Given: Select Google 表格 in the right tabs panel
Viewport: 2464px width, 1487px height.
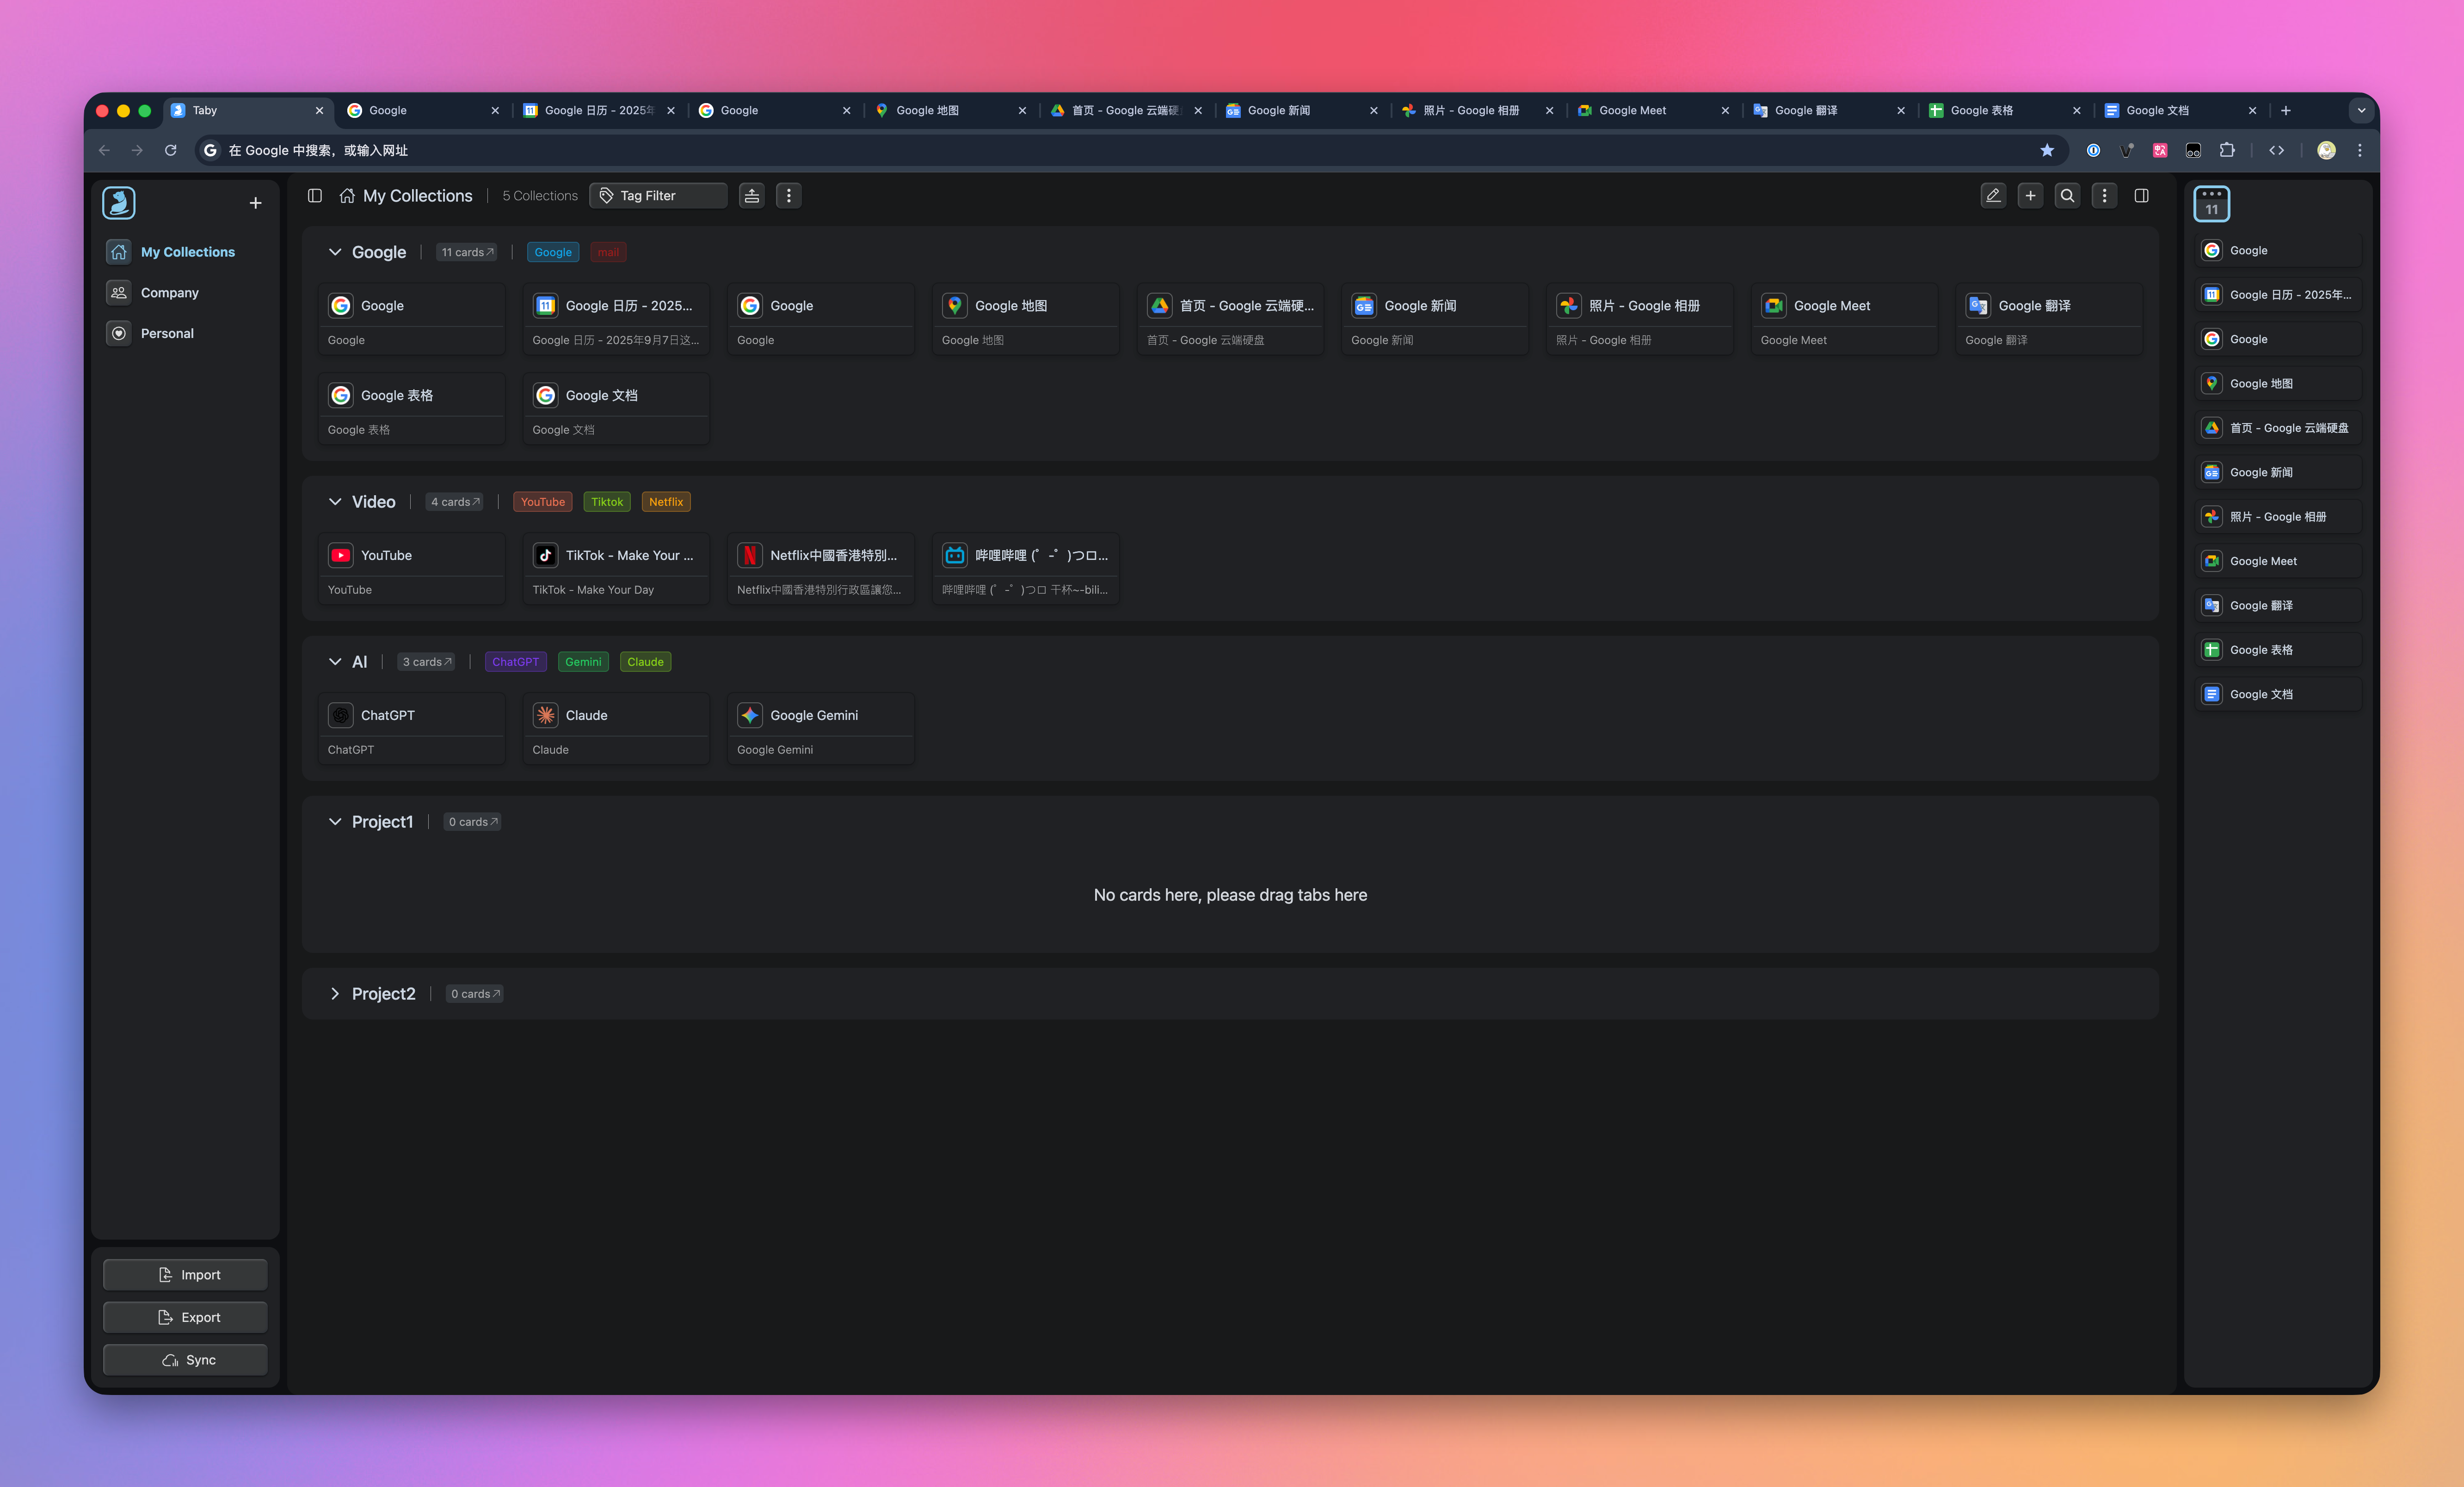Looking at the screenshot, I should [x=2278, y=650].
